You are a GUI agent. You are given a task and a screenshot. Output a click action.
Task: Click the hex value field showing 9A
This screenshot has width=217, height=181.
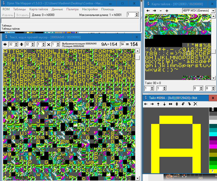pyautogui.click(x=122, y=44)
